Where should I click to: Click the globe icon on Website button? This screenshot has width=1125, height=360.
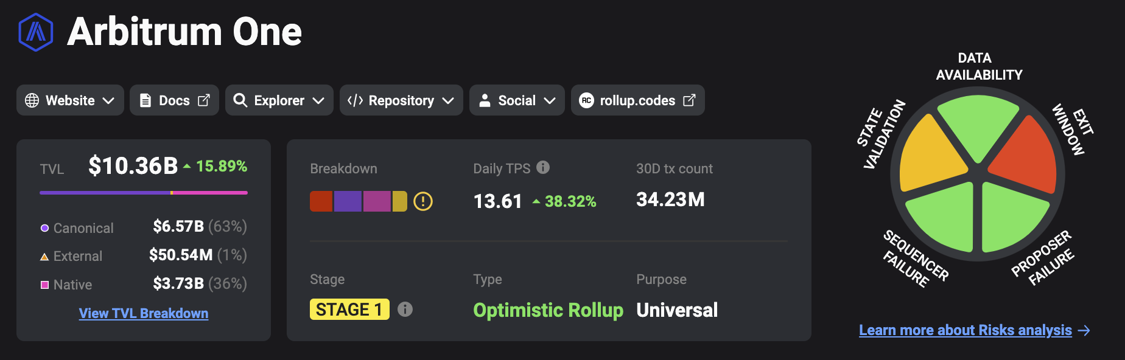(32, 100)
